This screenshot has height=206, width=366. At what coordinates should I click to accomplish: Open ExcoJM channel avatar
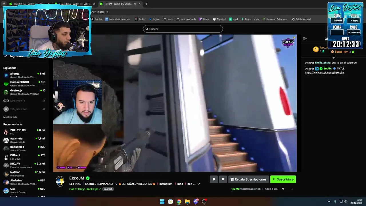60,181
